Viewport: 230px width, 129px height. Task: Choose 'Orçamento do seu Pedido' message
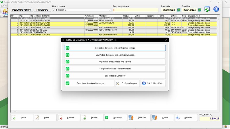click(115, 62)
